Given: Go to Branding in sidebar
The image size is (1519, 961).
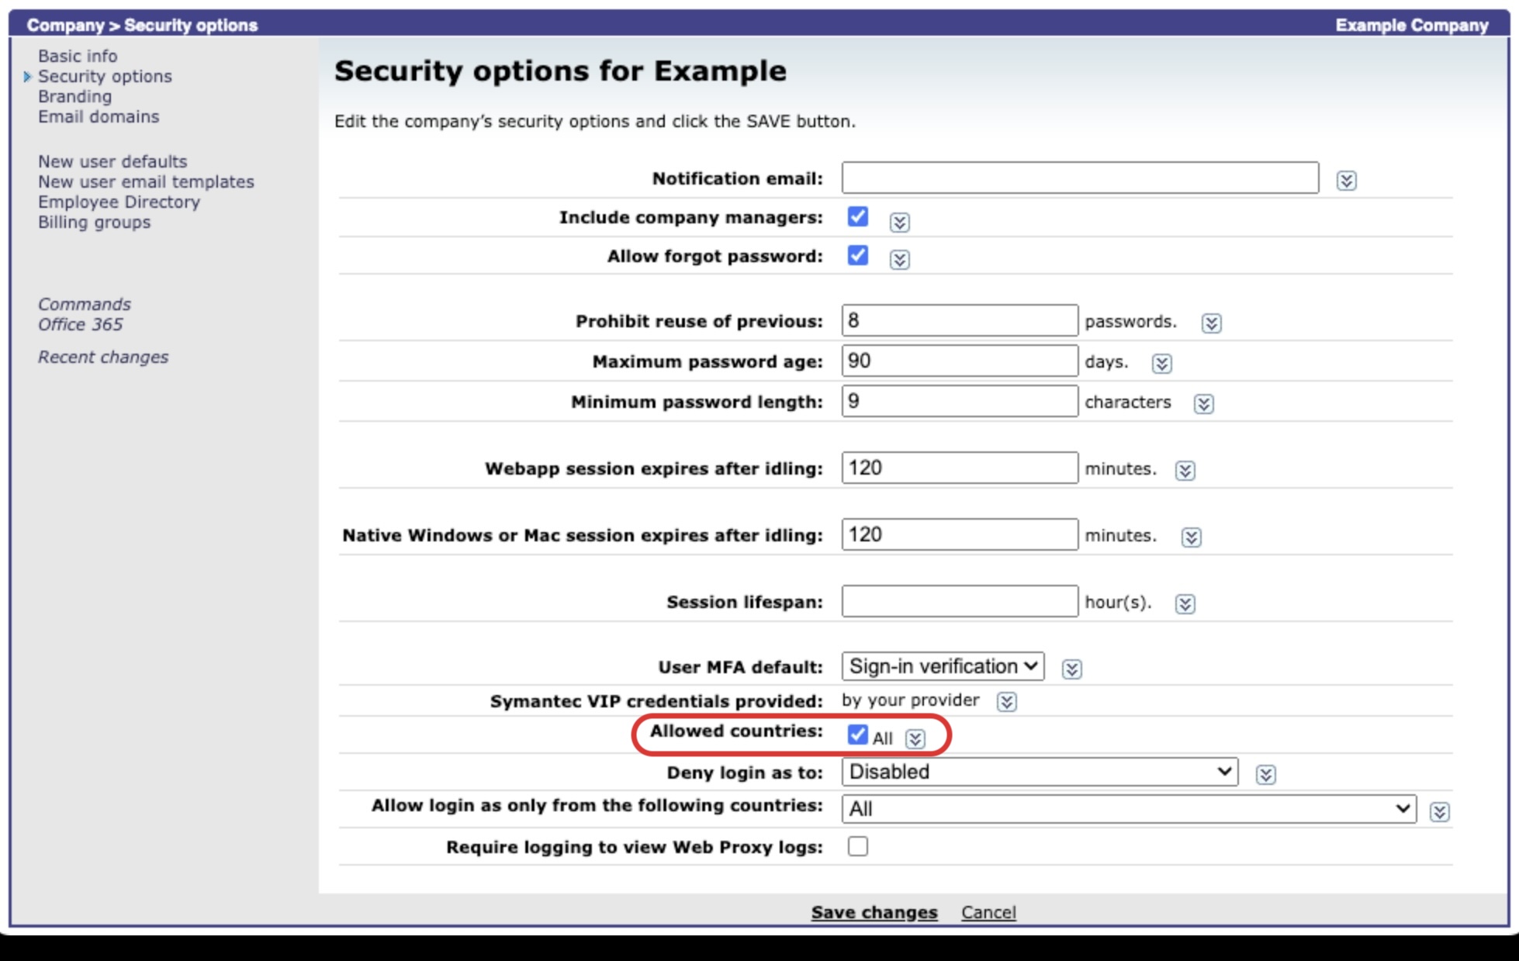Looking at the screenshot, I should [x=74, y=96].
